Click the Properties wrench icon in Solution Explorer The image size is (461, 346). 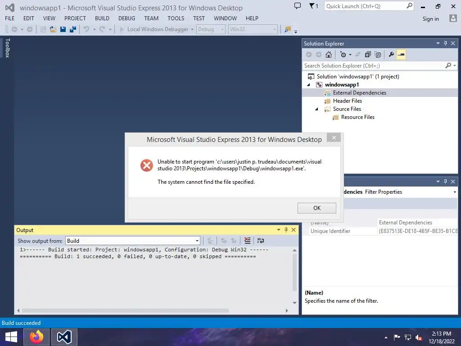pyautogui.click(x=391, y=55)
